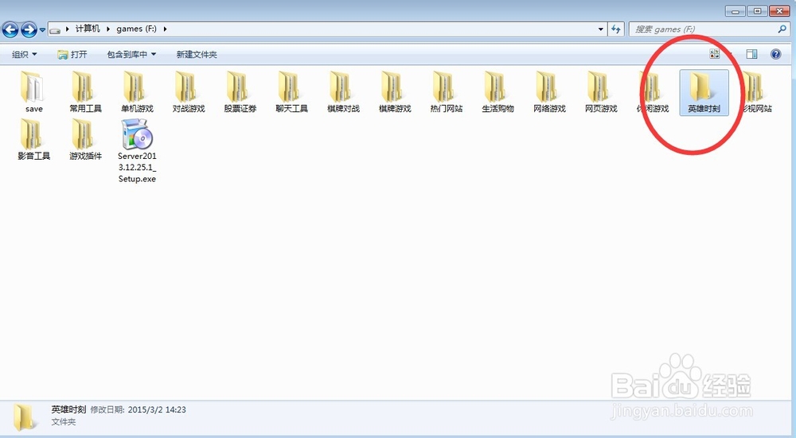Refresh the games (F:) folder view
Viewport: 796px width, 438px height.
click(616, 29)
